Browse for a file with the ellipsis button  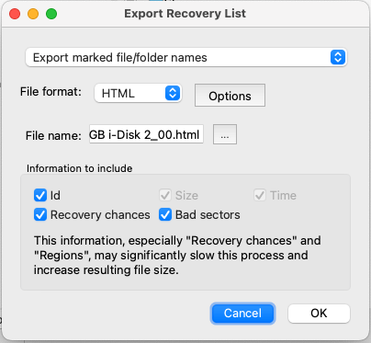(x=225, y=134)
